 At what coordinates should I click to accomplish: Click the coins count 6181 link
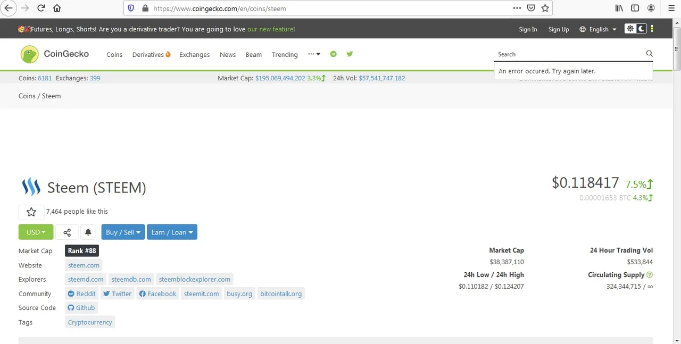point(45,78)
